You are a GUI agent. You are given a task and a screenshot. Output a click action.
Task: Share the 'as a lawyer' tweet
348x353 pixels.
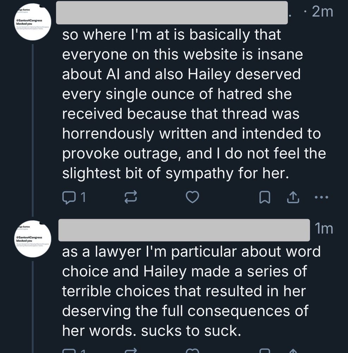(x=293, y=351)
